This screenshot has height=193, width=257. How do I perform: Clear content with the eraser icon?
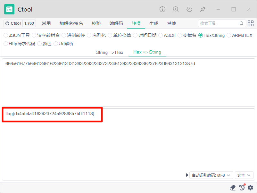click(233, 188)
